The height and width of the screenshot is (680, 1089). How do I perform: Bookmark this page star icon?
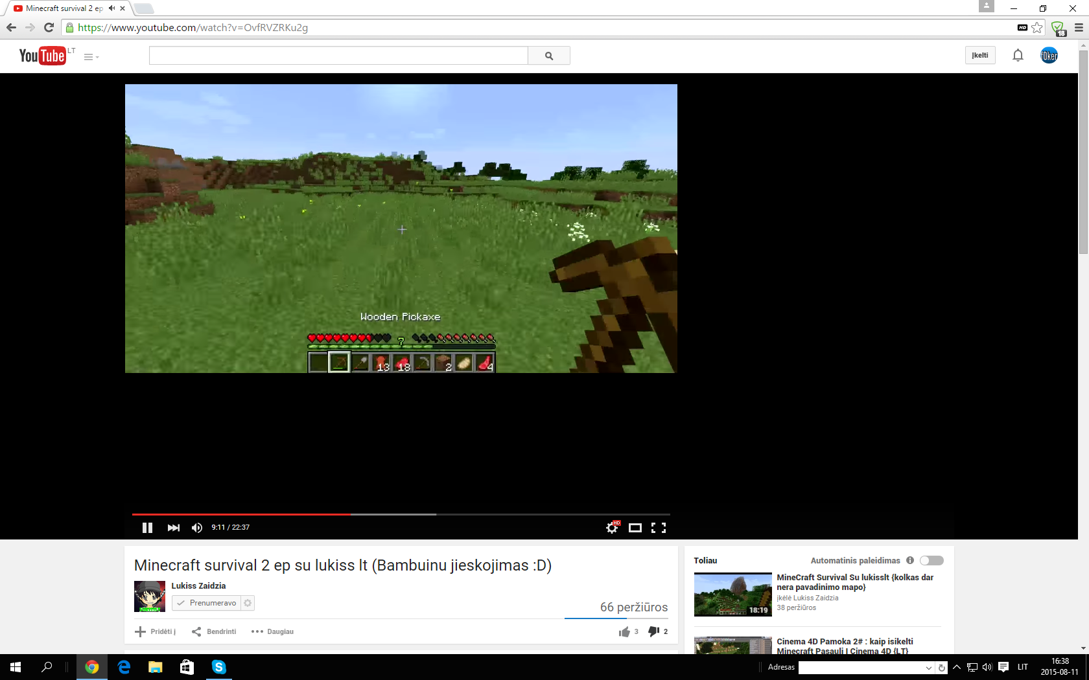click(1037, 28)
